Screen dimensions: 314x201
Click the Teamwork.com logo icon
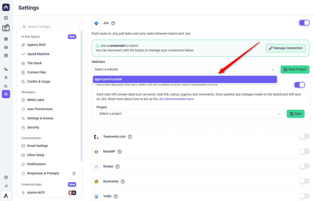(x=96, y=137)
